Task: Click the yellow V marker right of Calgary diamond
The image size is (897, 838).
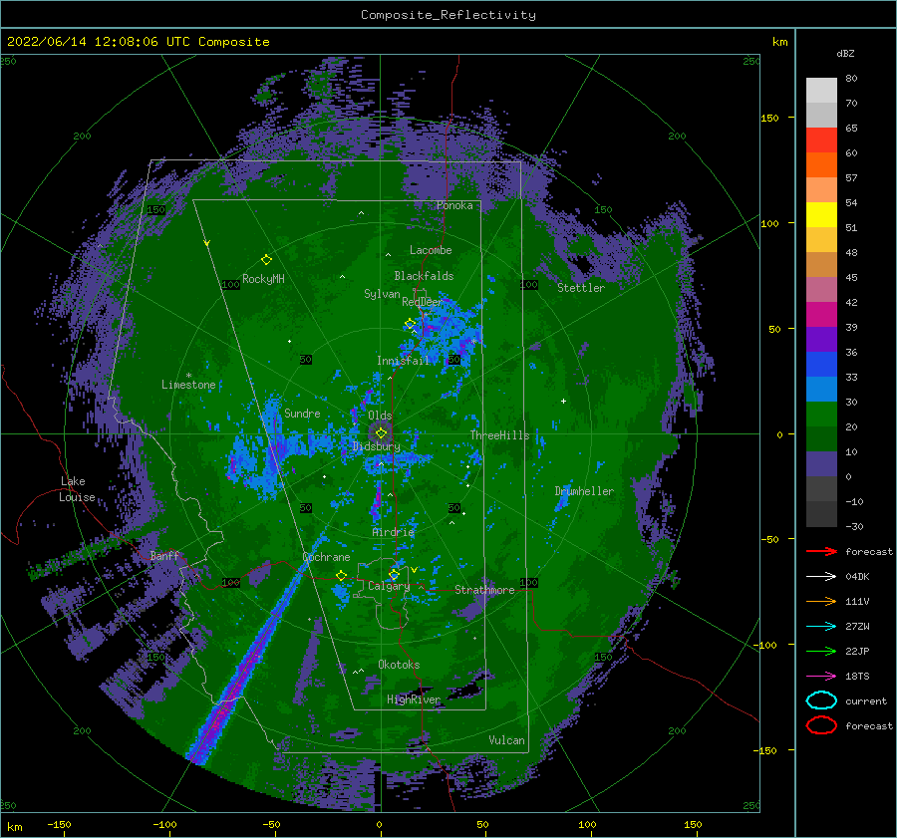Action: point(415,570)
